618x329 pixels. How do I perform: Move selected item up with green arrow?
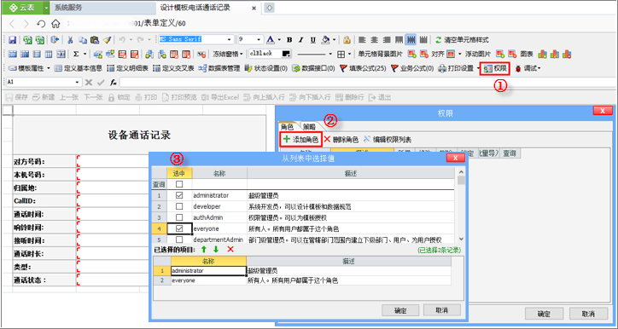pos(204,249)
